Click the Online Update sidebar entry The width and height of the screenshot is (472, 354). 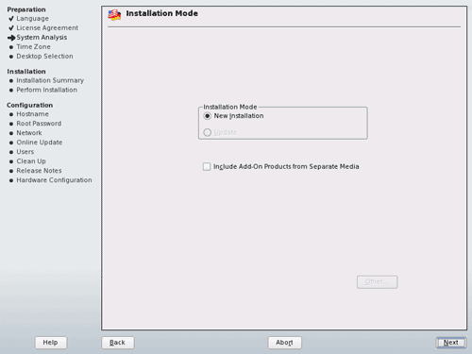[40, 143]
